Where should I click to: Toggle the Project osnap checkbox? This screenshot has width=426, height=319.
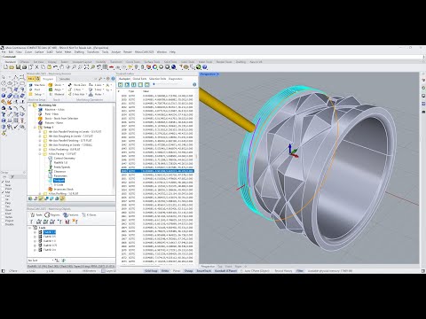coord(4,221)
